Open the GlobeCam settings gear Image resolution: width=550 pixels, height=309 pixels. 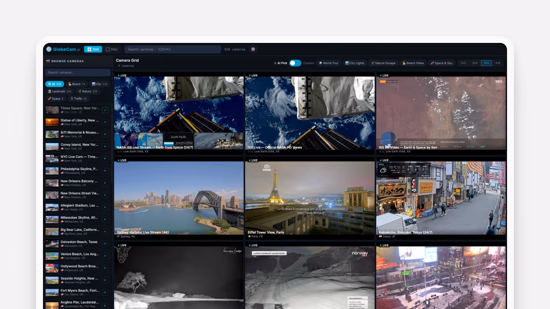253,49
